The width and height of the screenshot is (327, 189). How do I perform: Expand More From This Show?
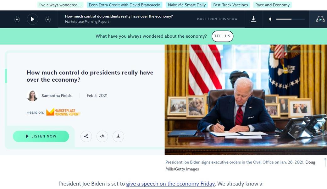[x=217, y=19]
